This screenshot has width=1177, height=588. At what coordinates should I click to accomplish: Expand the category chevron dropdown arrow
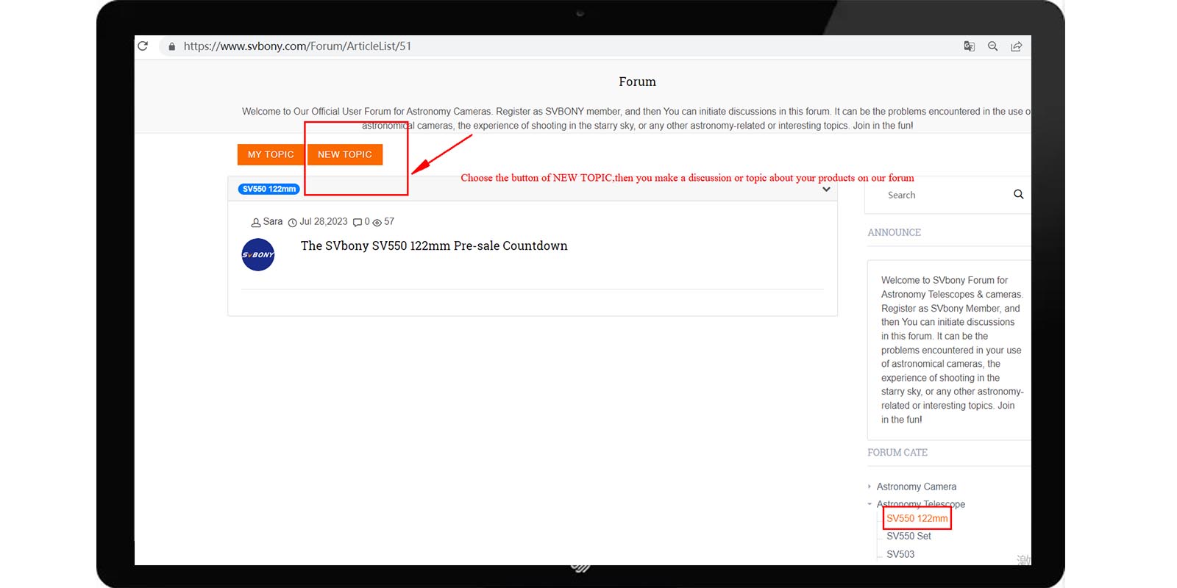[x=826, y=190]
